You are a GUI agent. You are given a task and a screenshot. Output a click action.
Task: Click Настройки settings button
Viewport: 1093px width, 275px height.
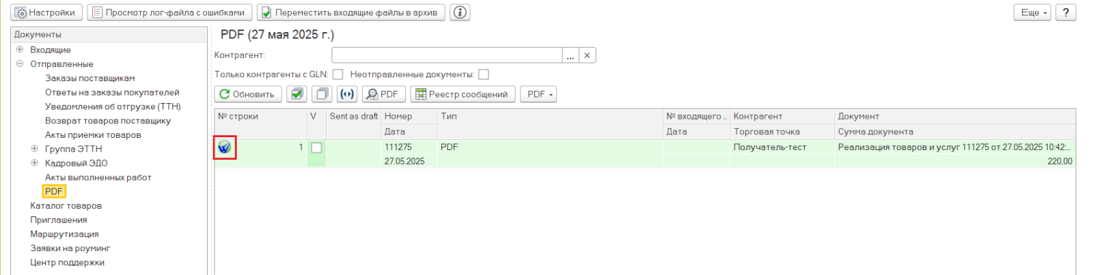pyautogui.click(x=46, y=12)
